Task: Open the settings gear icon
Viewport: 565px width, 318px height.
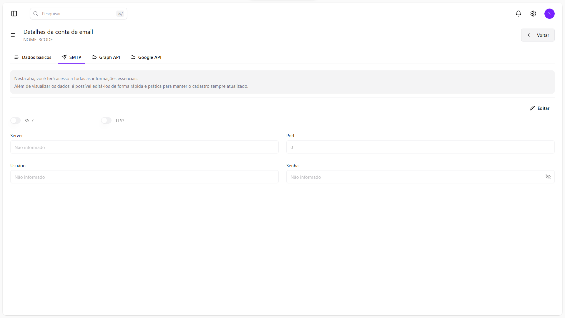Action: (533, 14)
